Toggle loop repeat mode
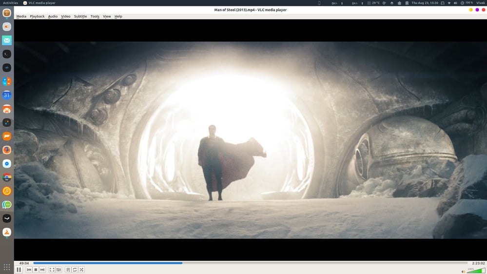487x274 pixels. pyautogui.click(x=75, y=270)
